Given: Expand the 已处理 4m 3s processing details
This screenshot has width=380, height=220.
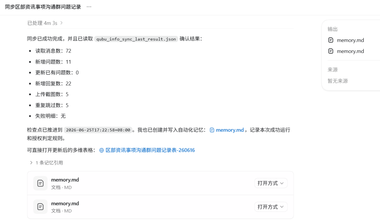Looking at the screenshot, I should (x=45, y=23).
